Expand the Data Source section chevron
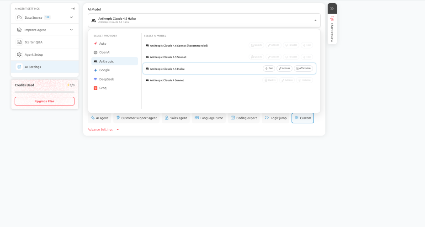425x227 pixels. [x=71, y=17]
